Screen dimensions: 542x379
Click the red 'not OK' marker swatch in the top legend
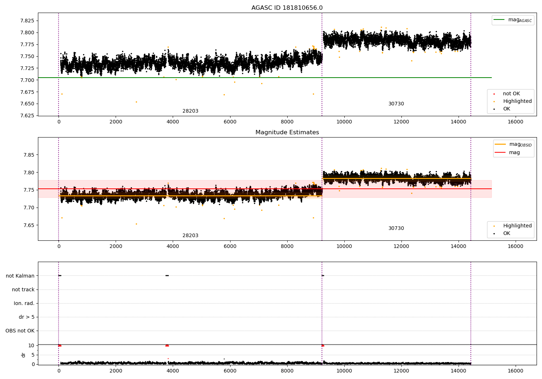[494, 94]
